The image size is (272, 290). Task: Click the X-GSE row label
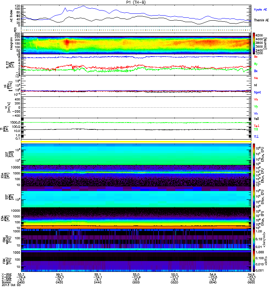[x=7, y=275]
